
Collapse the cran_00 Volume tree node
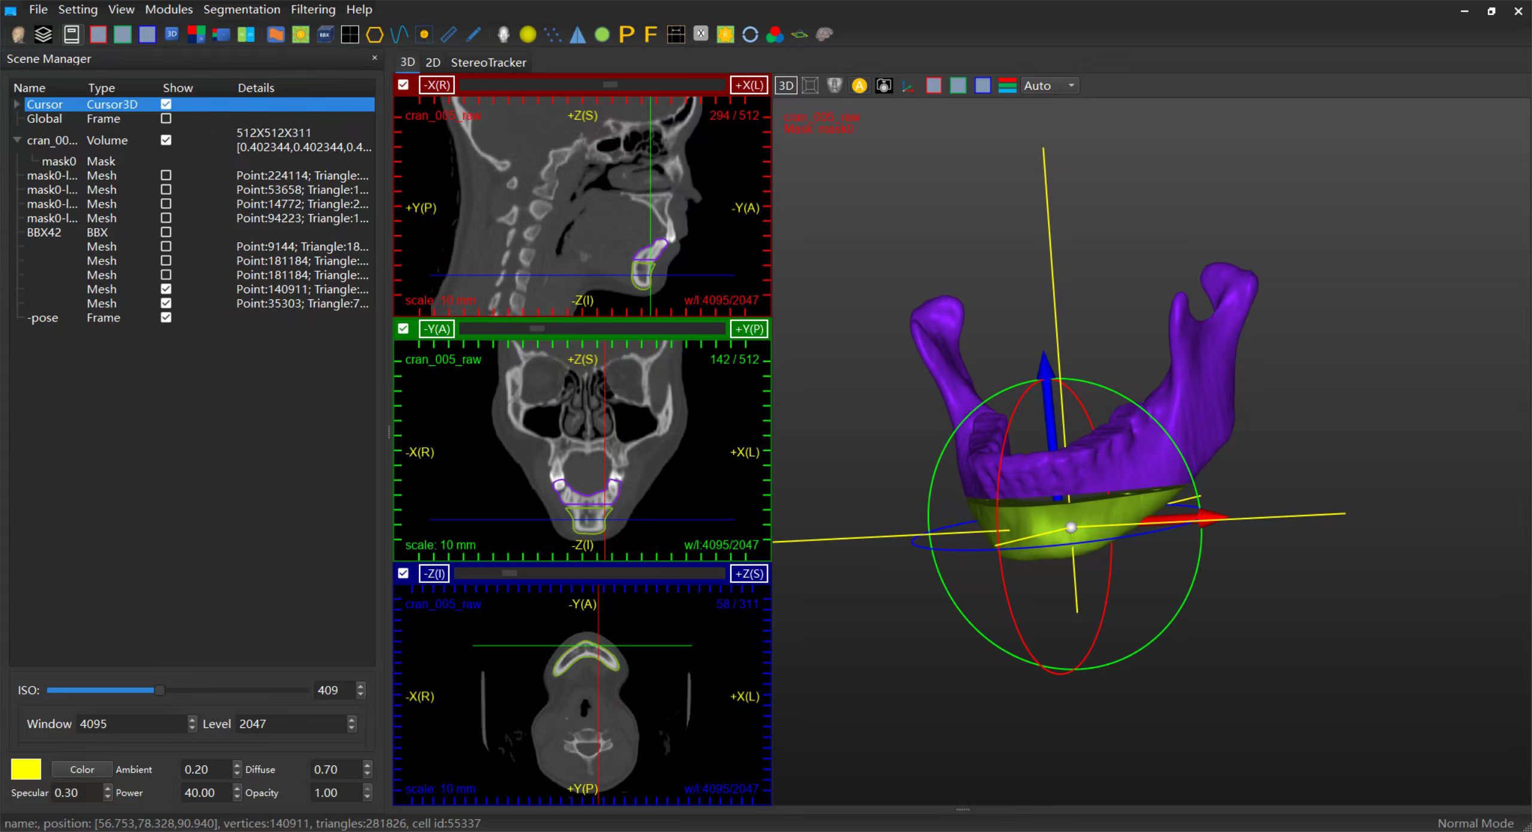click(x=17, y=140)
